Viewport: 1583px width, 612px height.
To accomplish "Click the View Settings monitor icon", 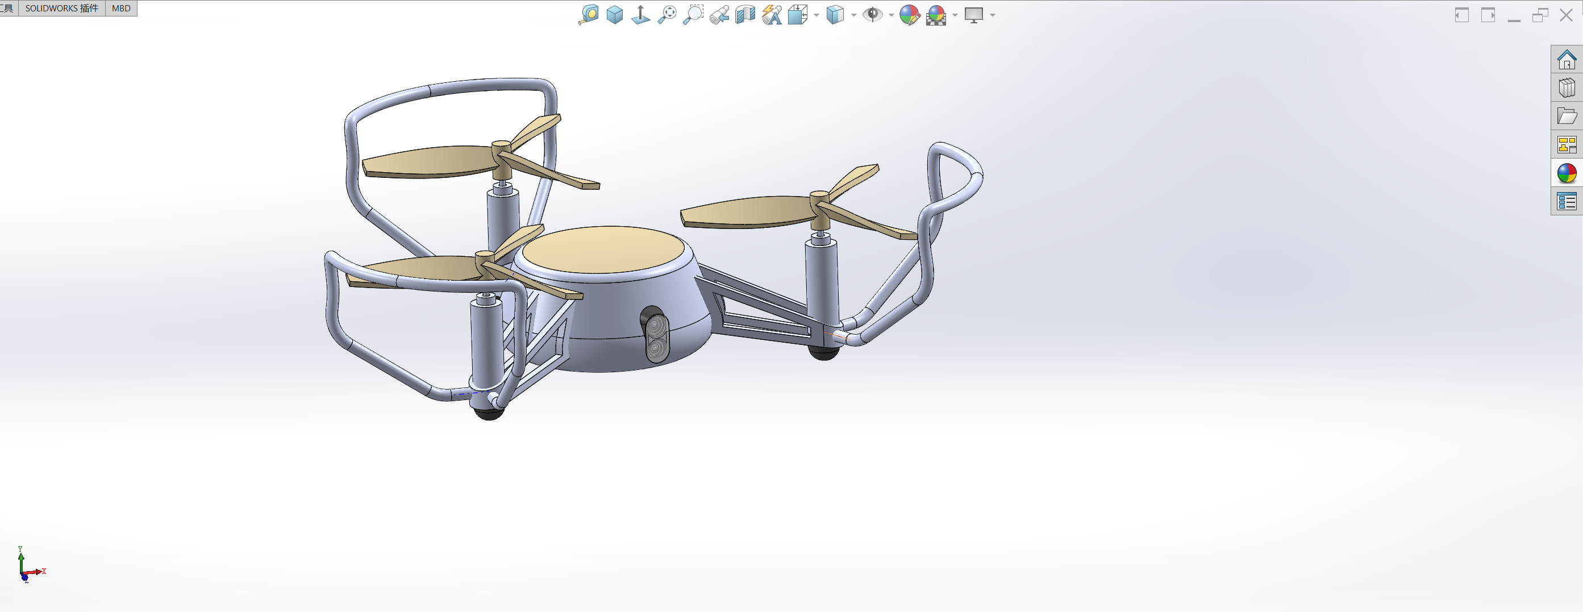I will 974,15.
